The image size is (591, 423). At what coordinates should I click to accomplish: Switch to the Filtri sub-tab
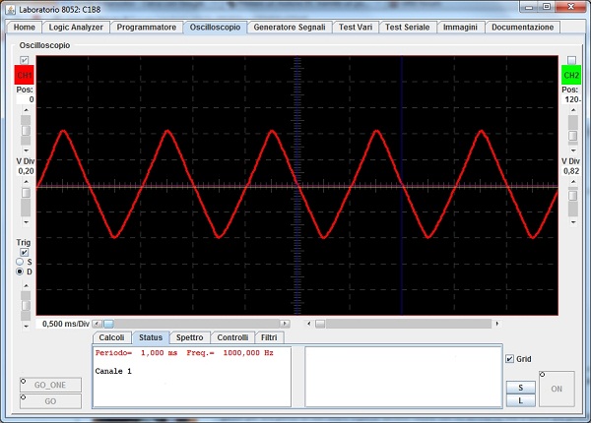[x=269, y=337]
